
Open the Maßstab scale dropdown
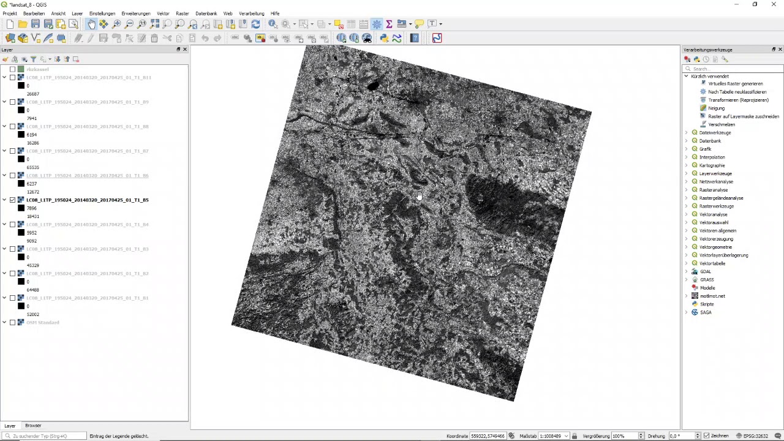567,436
